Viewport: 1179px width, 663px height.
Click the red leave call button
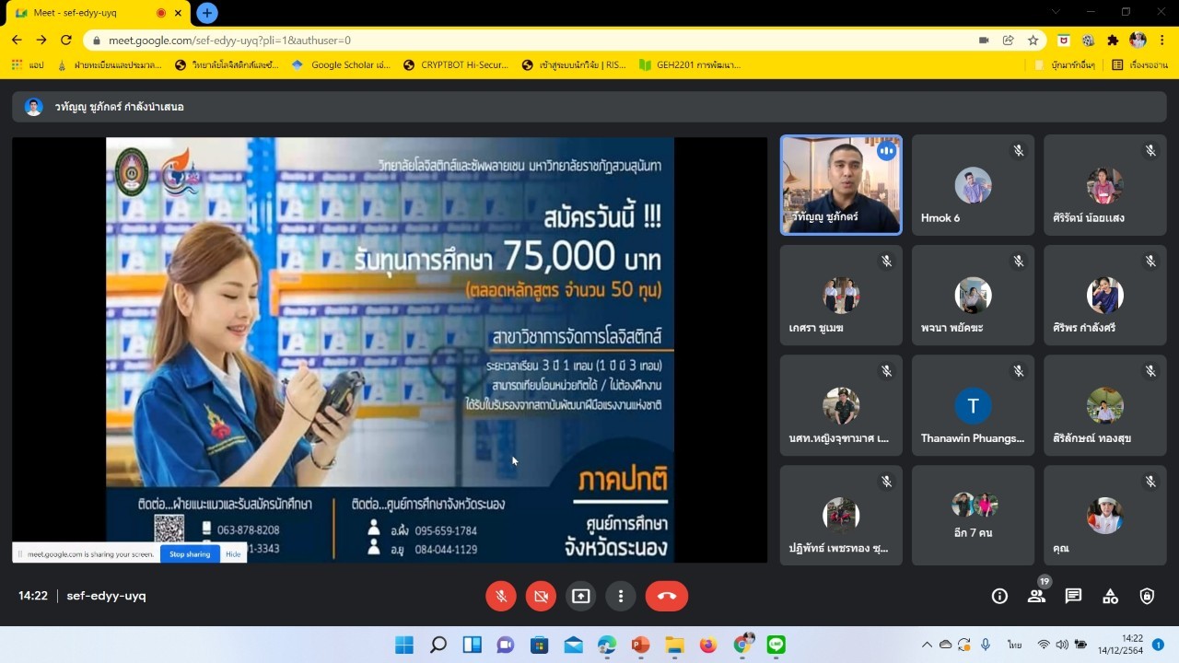(667, 596)
